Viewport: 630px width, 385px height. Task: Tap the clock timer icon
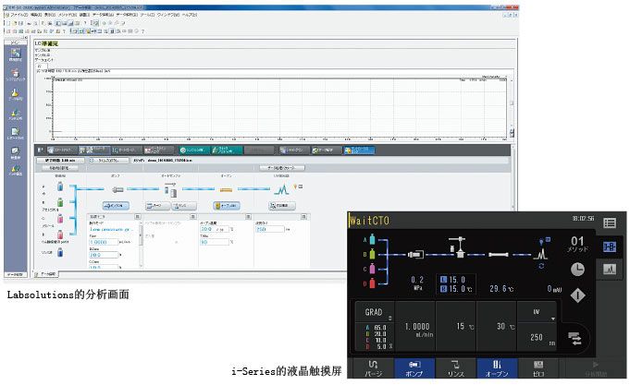coord(576,270)
